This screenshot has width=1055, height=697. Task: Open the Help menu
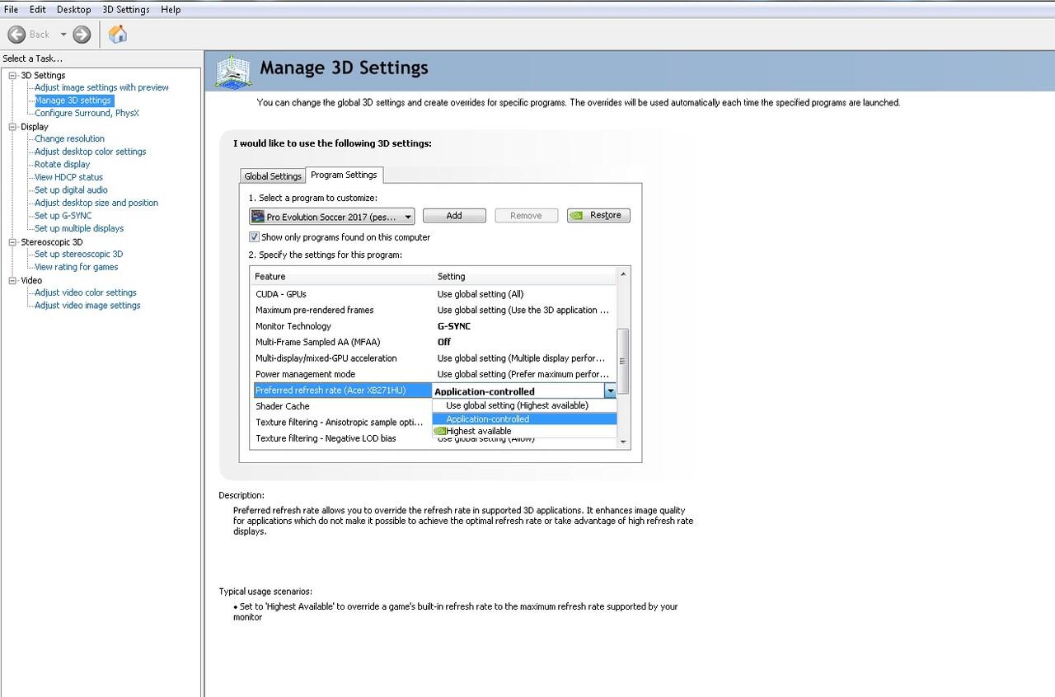[171, 10]
